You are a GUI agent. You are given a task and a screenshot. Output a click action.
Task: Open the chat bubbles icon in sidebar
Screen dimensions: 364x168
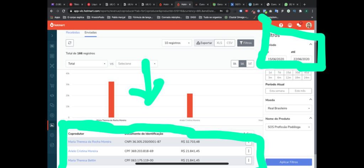coord(52,105)
